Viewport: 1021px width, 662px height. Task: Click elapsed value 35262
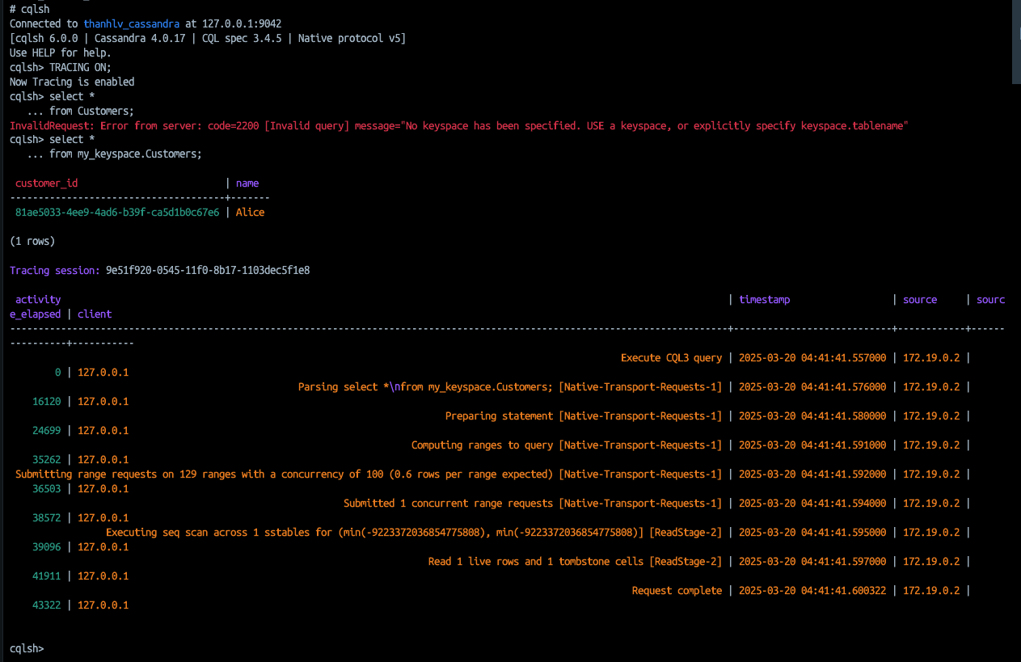click(x=47, y=461)
